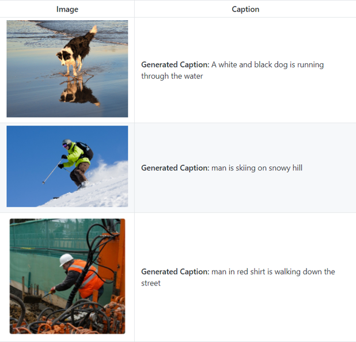Click the dog's reflection in the water
The image size is (356, 342).
[78, 92]
